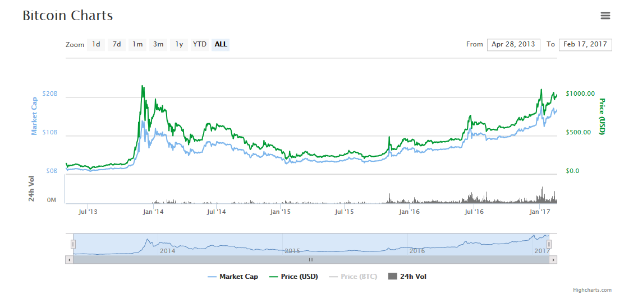638x299 pixels.
Task: Click the Jan '16 x-axis label
Action: click(410, 212)
